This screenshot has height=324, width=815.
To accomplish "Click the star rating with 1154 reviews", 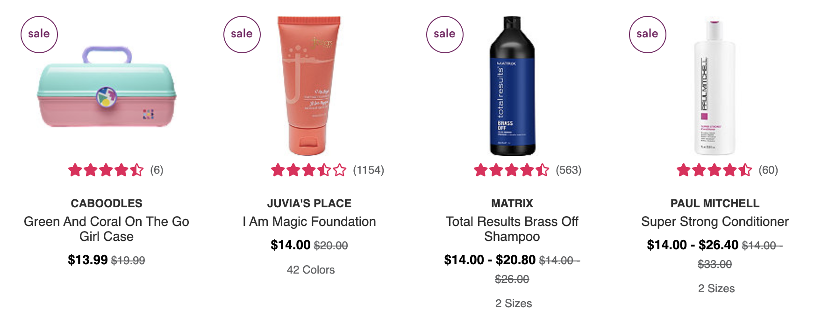I will click(x=309, y=170).
